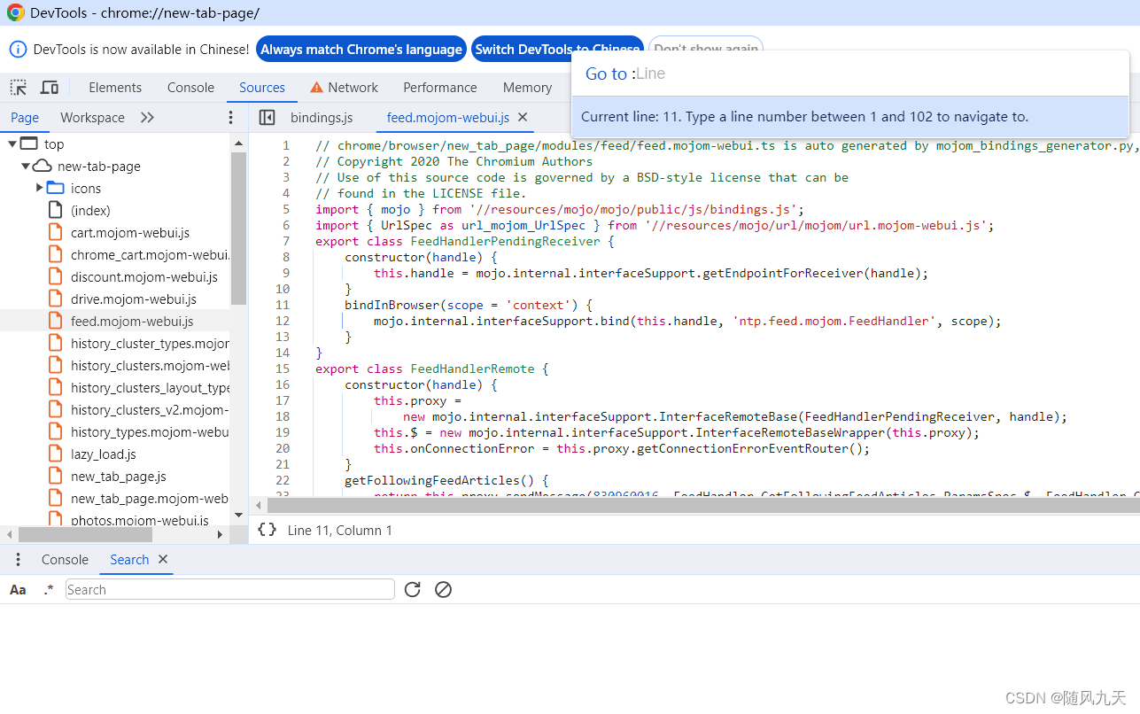Click the icons folder icon
The width and height of the screenshot is (1140, 714).
click(x=55, y=188)
